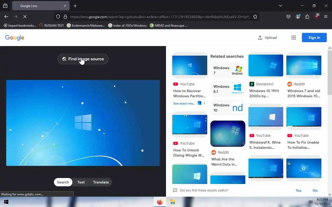Open the Extensions puzzle icon
332x207 pixels.
point(307,17)
